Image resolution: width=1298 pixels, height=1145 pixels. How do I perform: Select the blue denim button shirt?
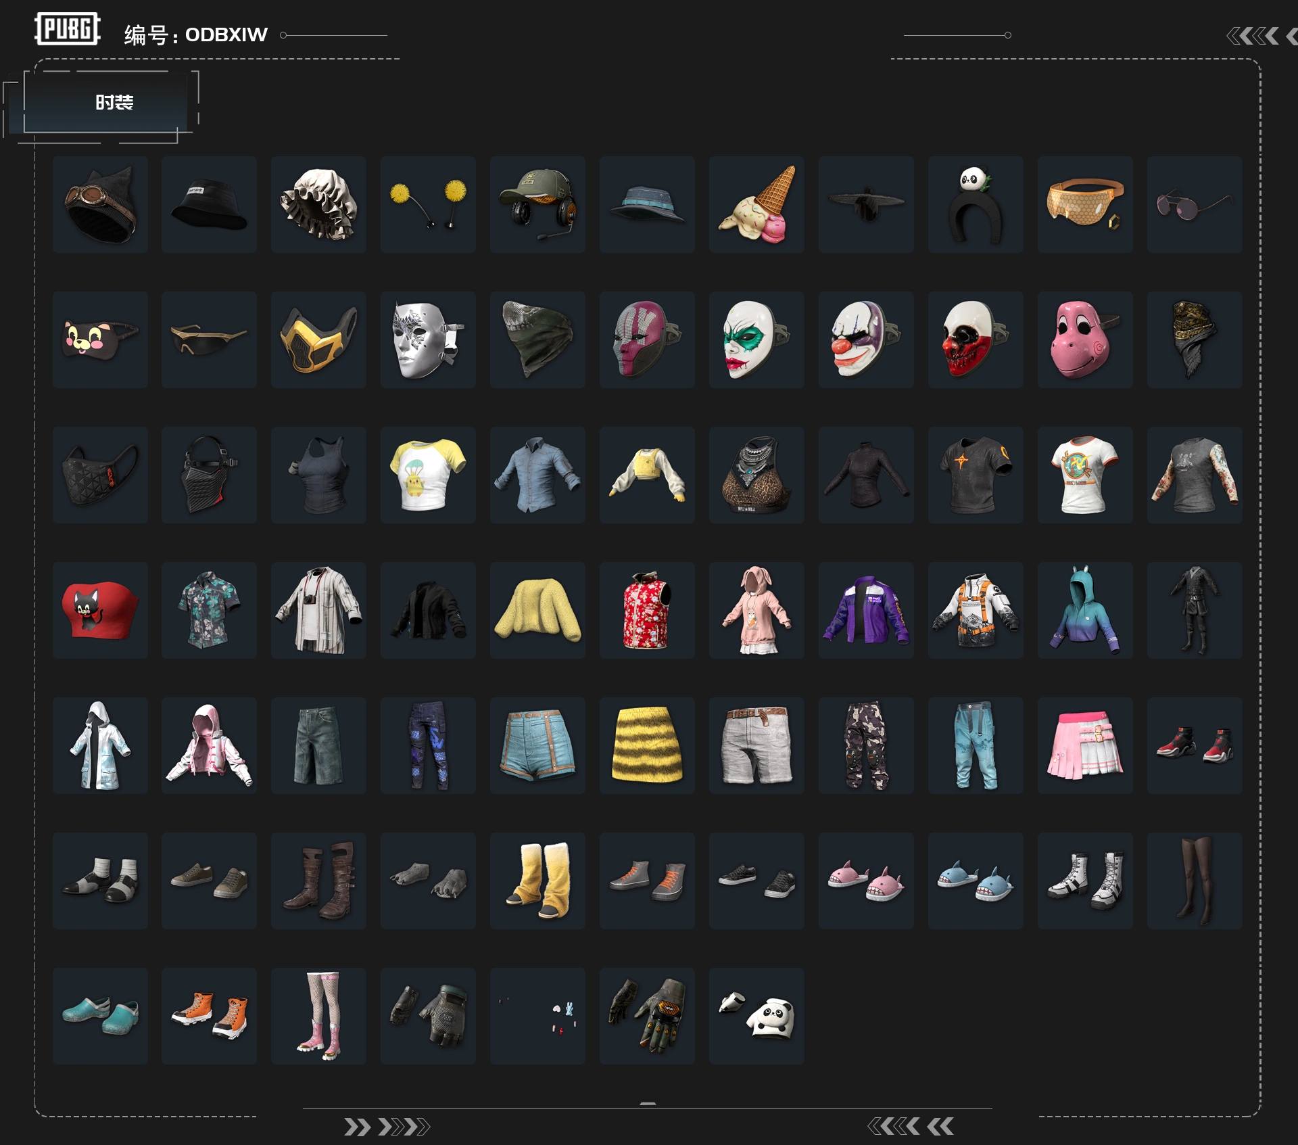pyautogui.click(x=537, y=475)
